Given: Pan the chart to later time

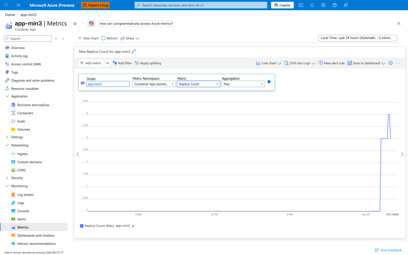Looking at the screenshot, I should click(x=402, y=154).
